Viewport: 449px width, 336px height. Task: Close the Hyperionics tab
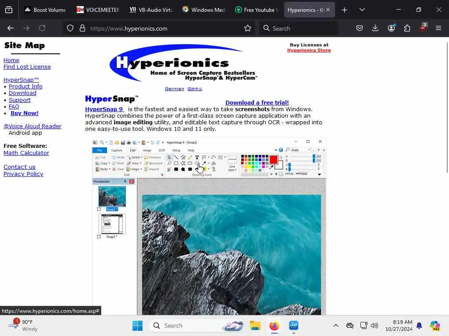(328, 10)
